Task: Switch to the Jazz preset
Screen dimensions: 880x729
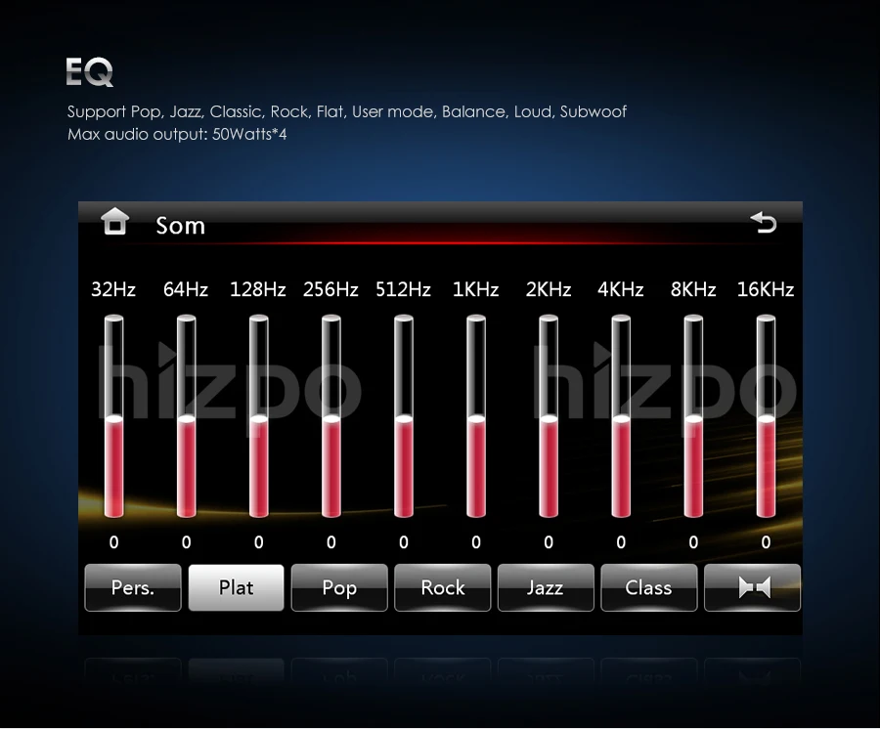Action: [x=546, y=587]
